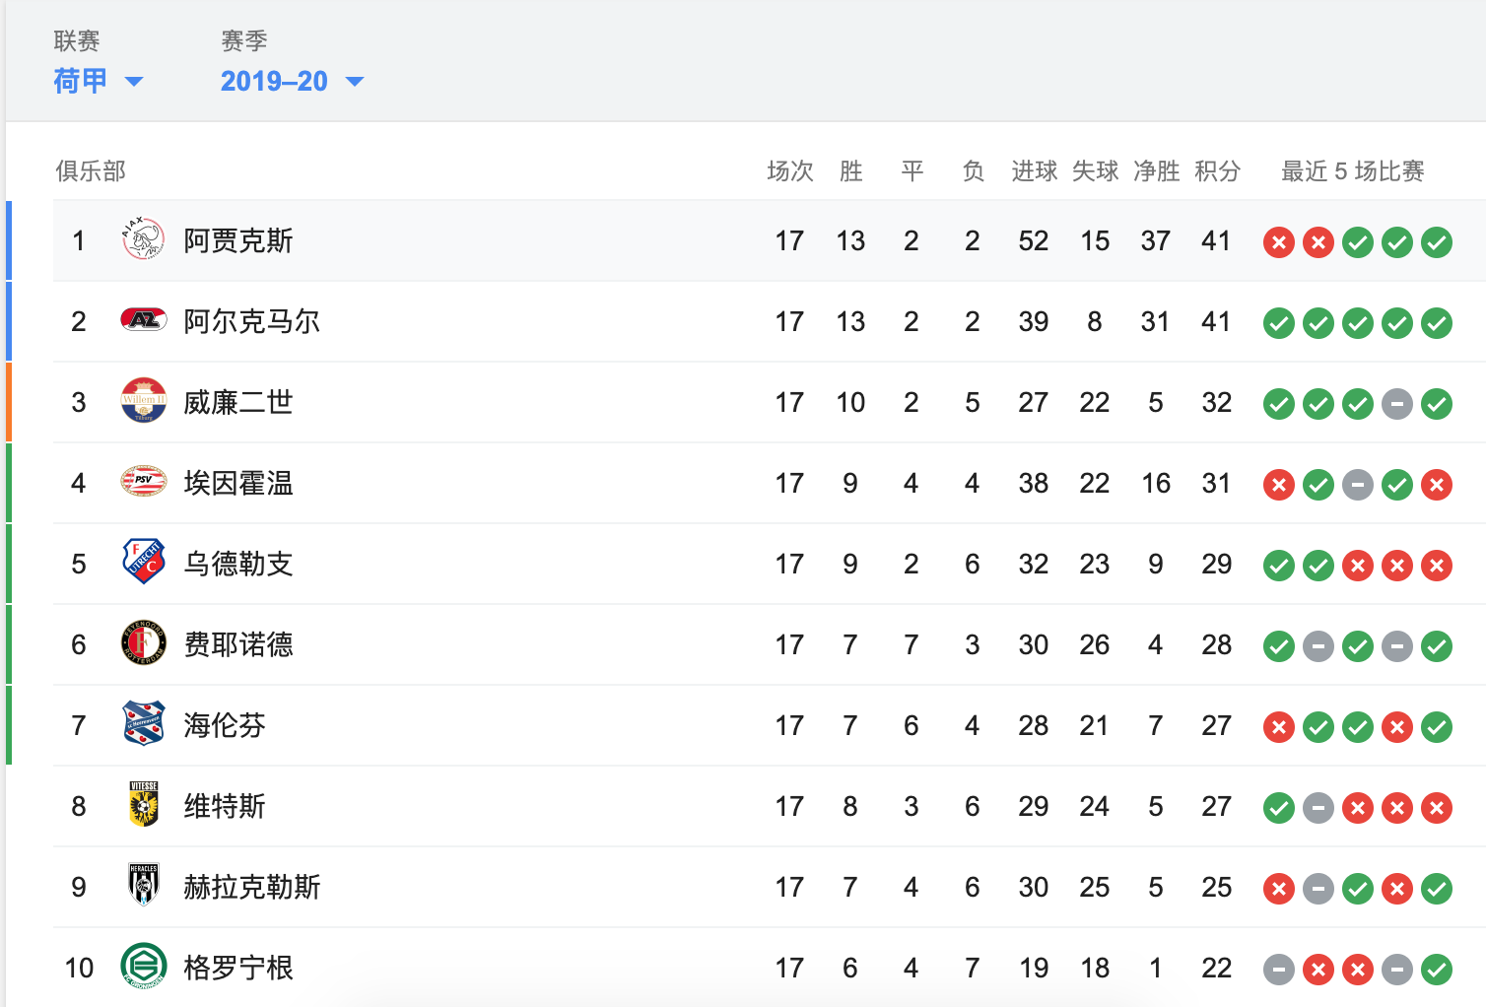Click the PSV Eindhoven crest
Viewport: 1486px width, 1007px height.
tap(143, 481)
